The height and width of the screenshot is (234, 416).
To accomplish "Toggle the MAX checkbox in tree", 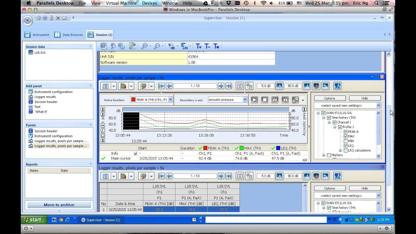I will (x=345, y=136).
